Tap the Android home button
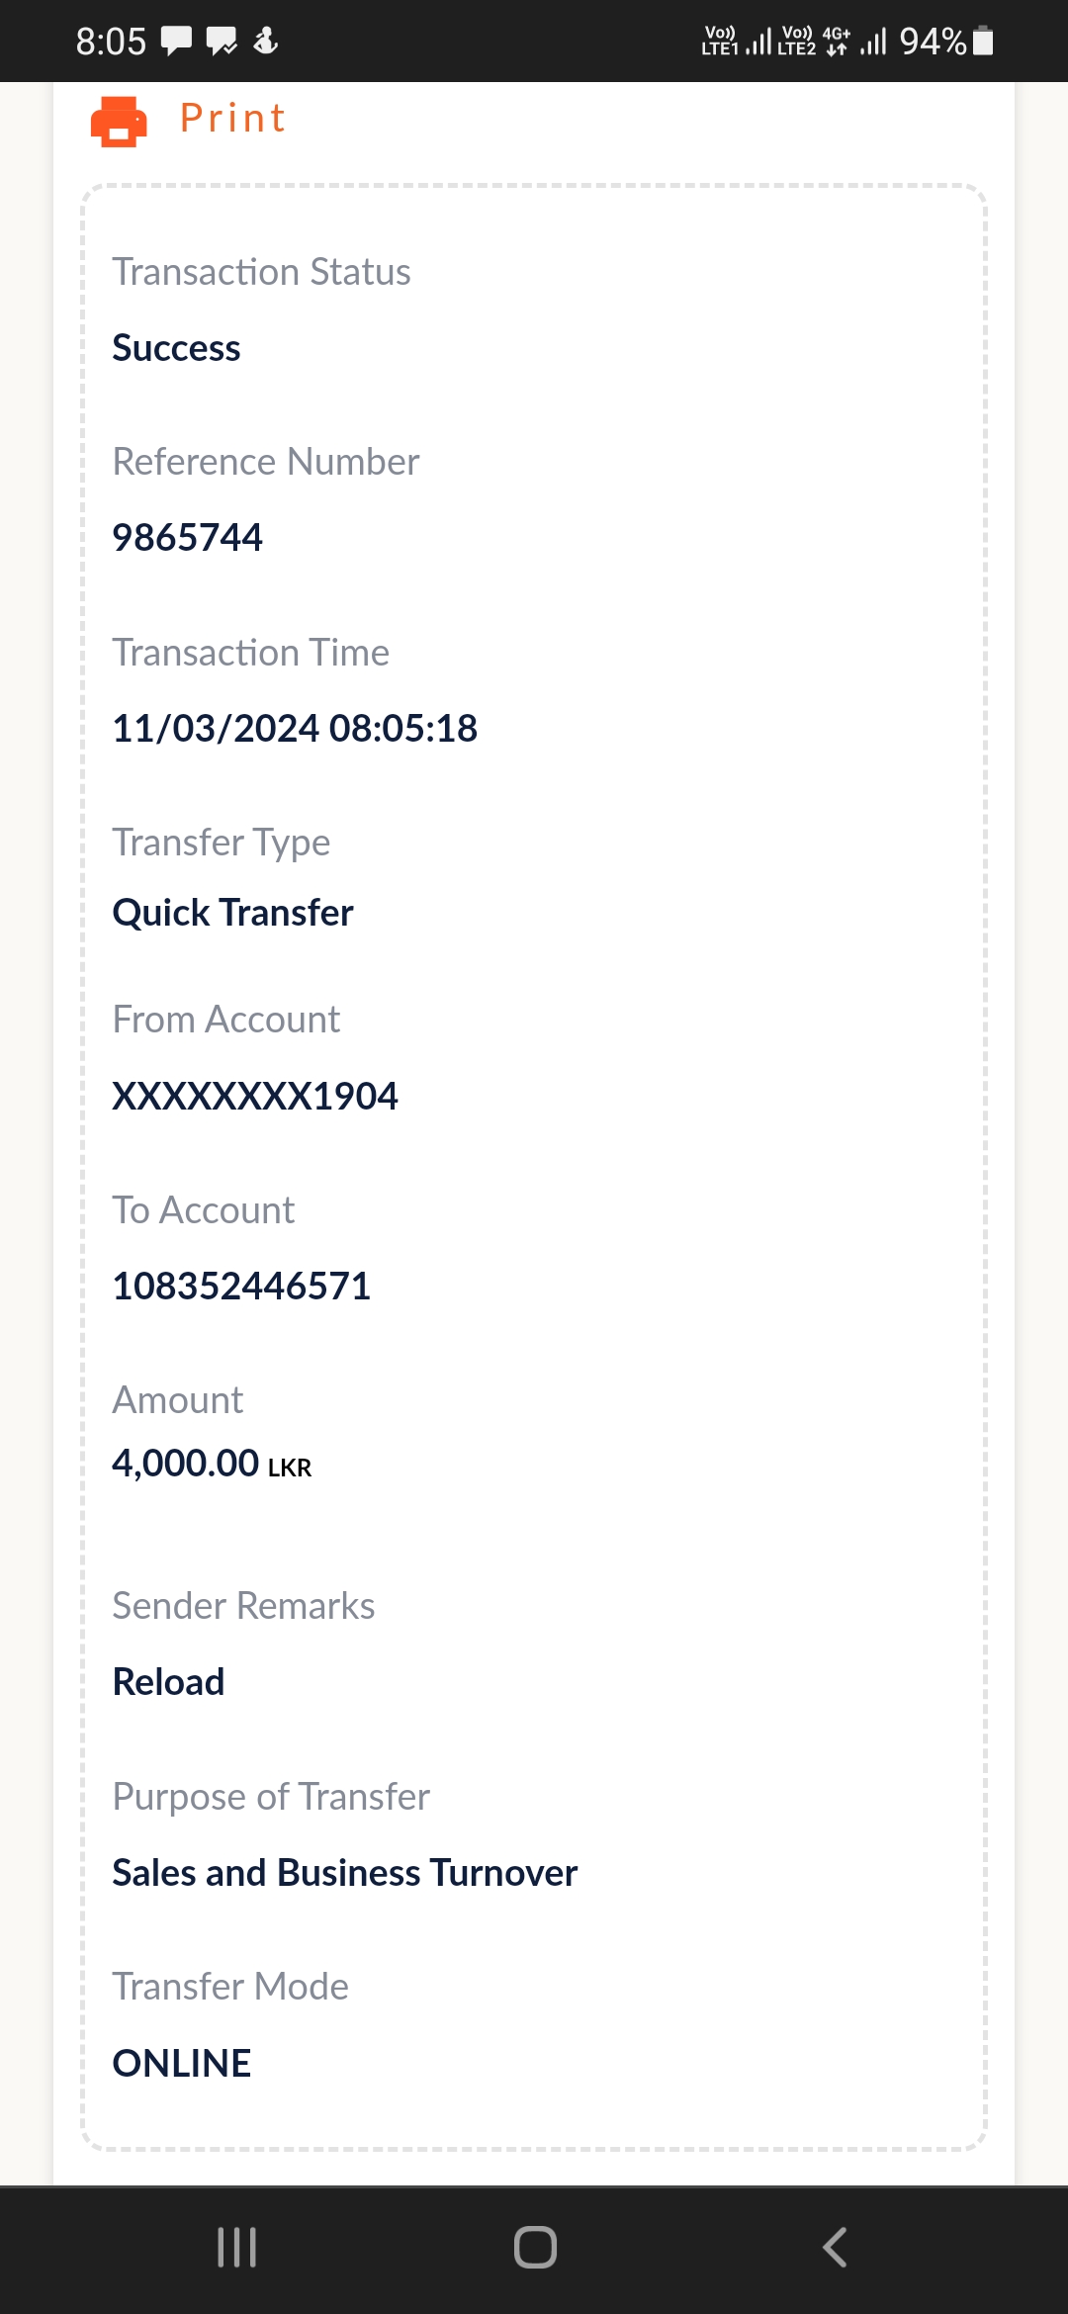1068x2314 pixels. (535, 2247)
